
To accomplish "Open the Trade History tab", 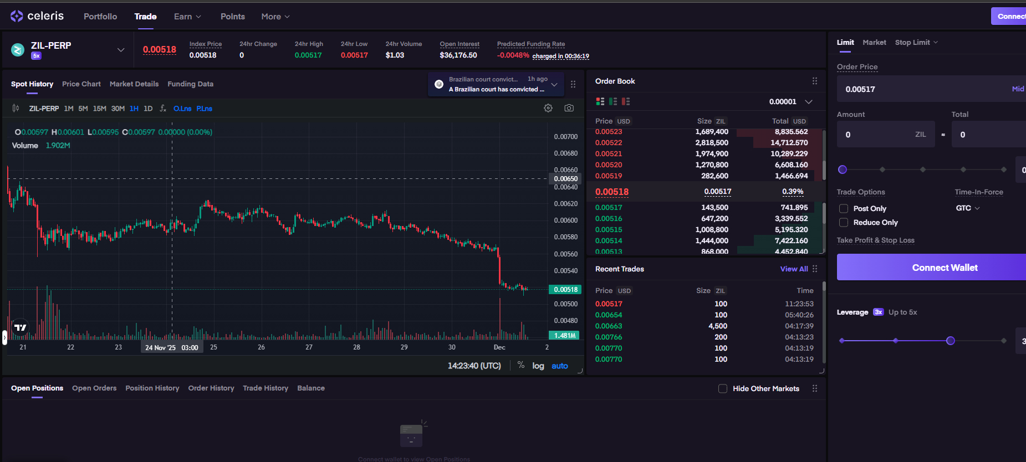I will tap(266, 388).
